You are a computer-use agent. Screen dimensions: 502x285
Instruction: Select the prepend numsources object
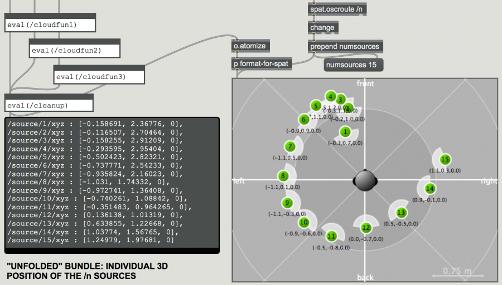pos(345,46)
